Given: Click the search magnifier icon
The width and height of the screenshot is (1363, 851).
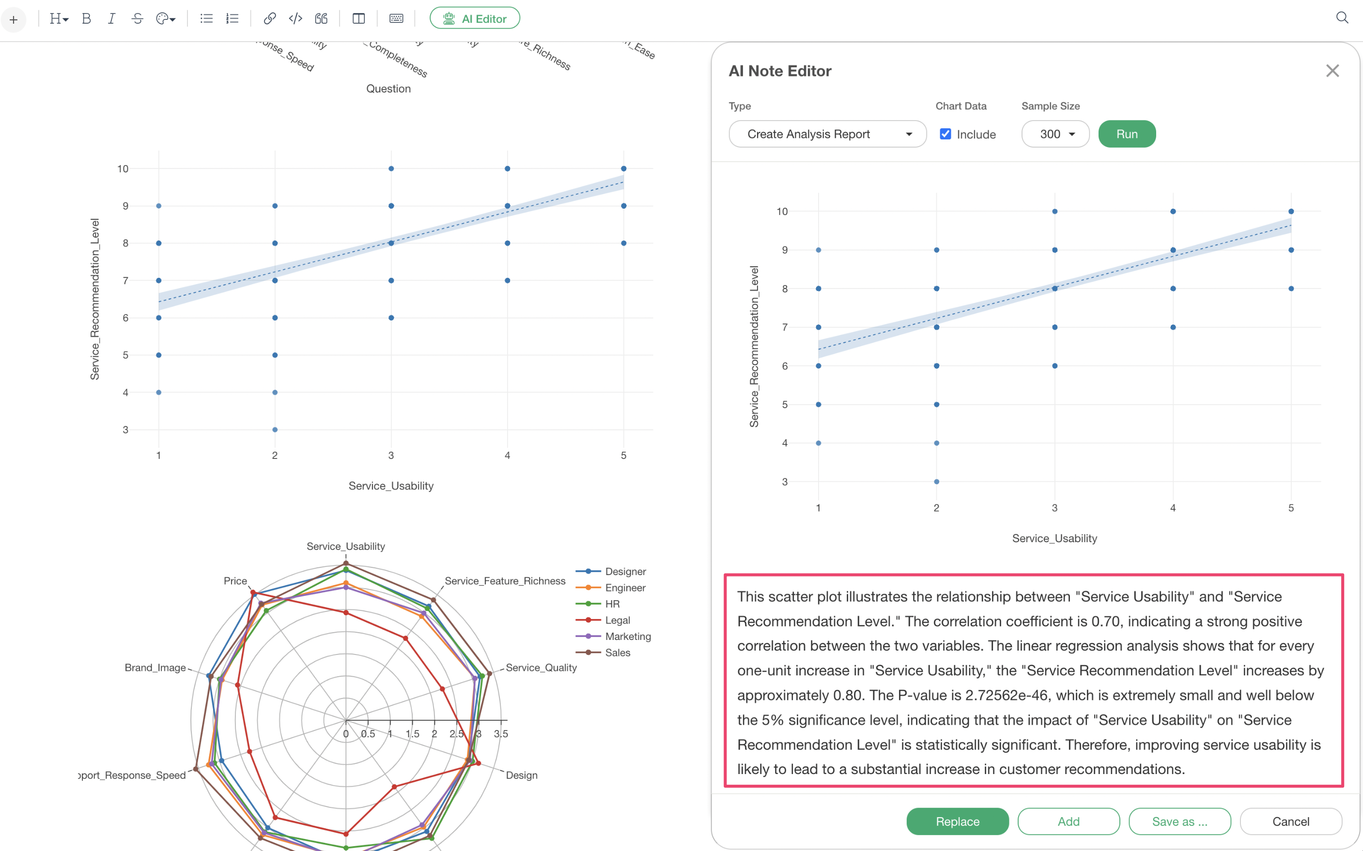Looking at the screenshot, I should tap(1342, 18).
